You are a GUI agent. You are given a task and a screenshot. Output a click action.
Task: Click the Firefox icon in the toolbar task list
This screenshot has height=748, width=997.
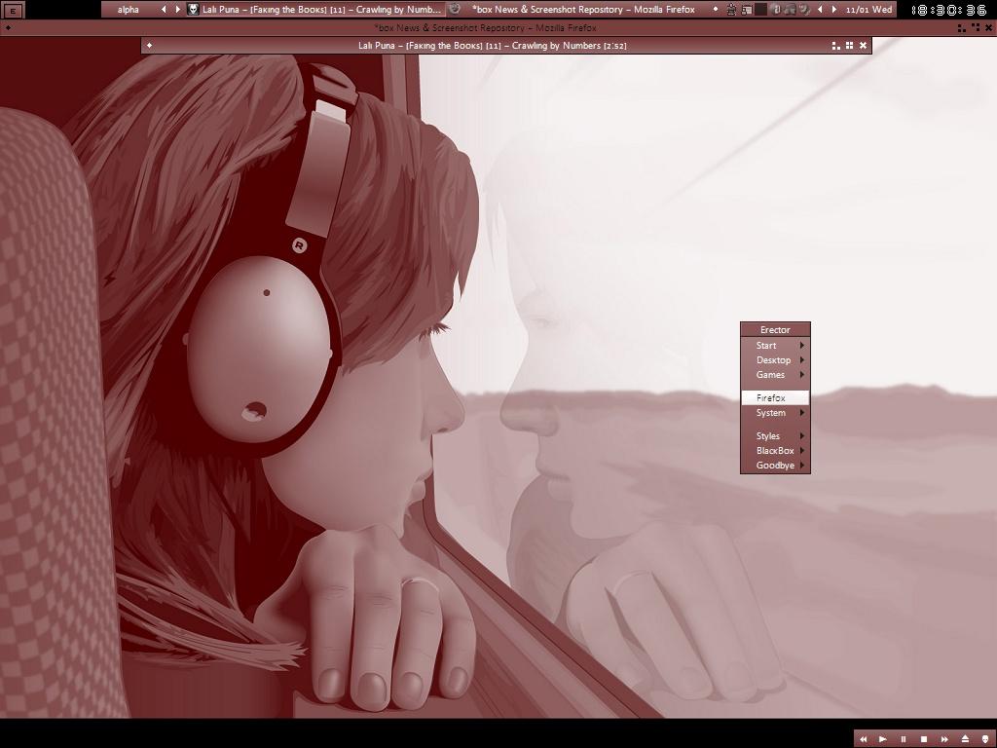click(454, 10)
